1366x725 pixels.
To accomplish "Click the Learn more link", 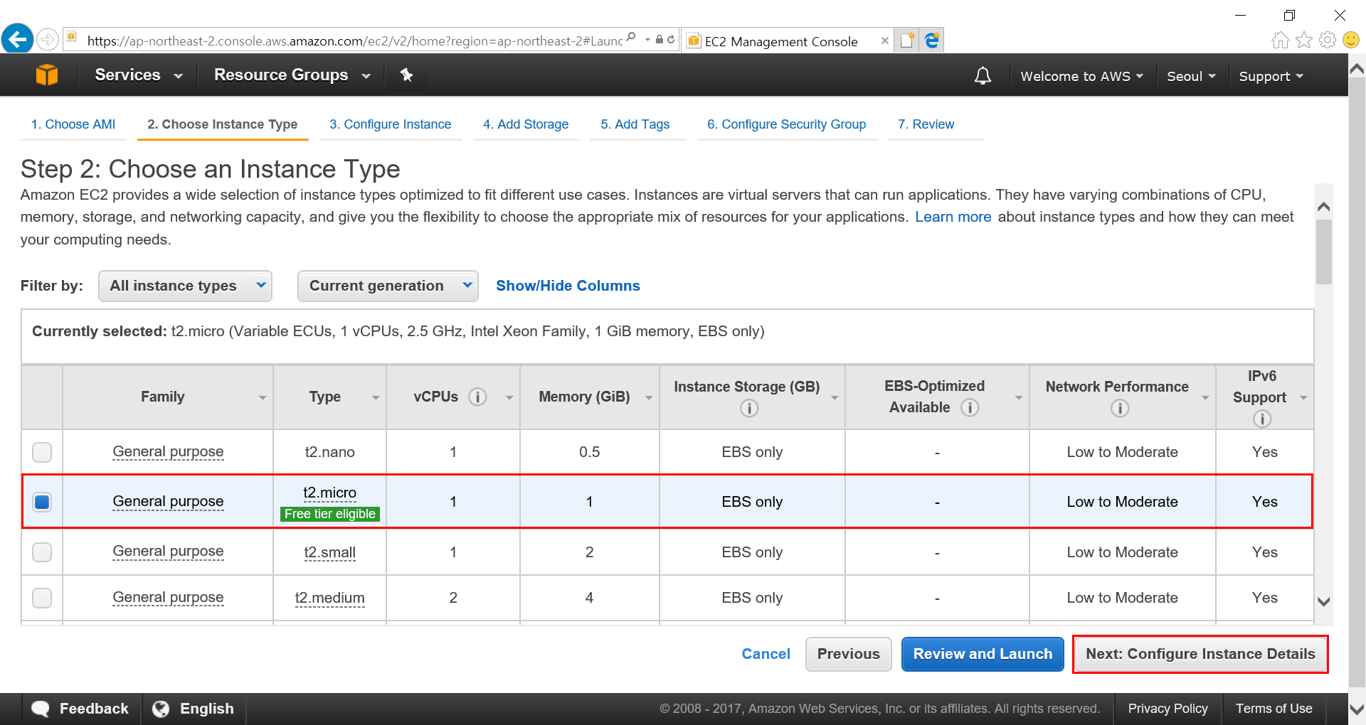I will coord(953,217).
